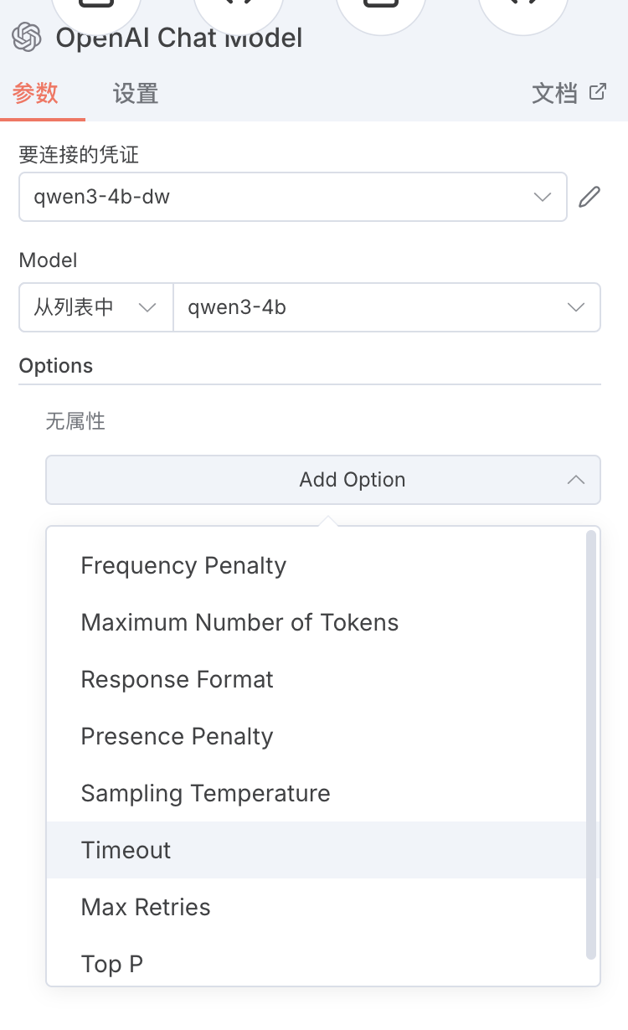Switch to the 设置 tab

[x=136, y=93]
